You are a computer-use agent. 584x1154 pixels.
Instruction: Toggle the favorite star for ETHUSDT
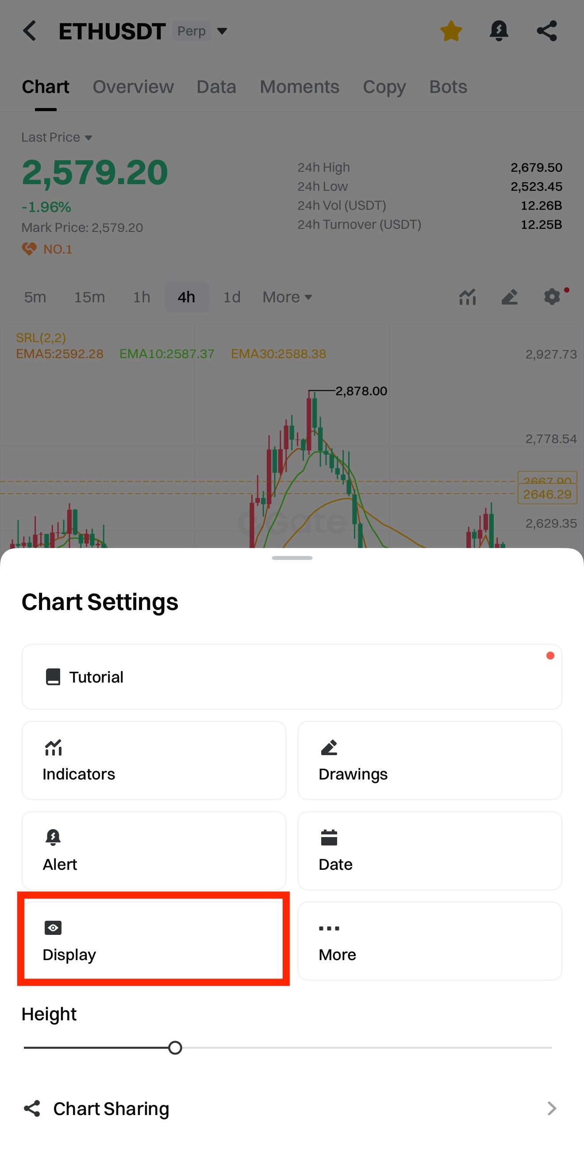pos(450,31)
